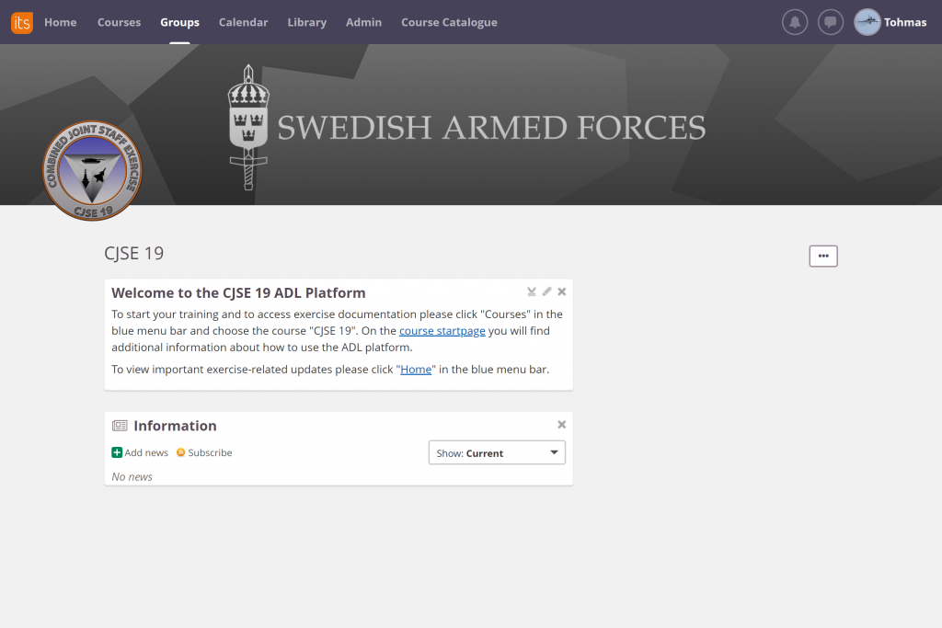Open the Course Catalogue menu item
Image resolution: width=942 pixels, height=628 pixels.
(449, 22)
